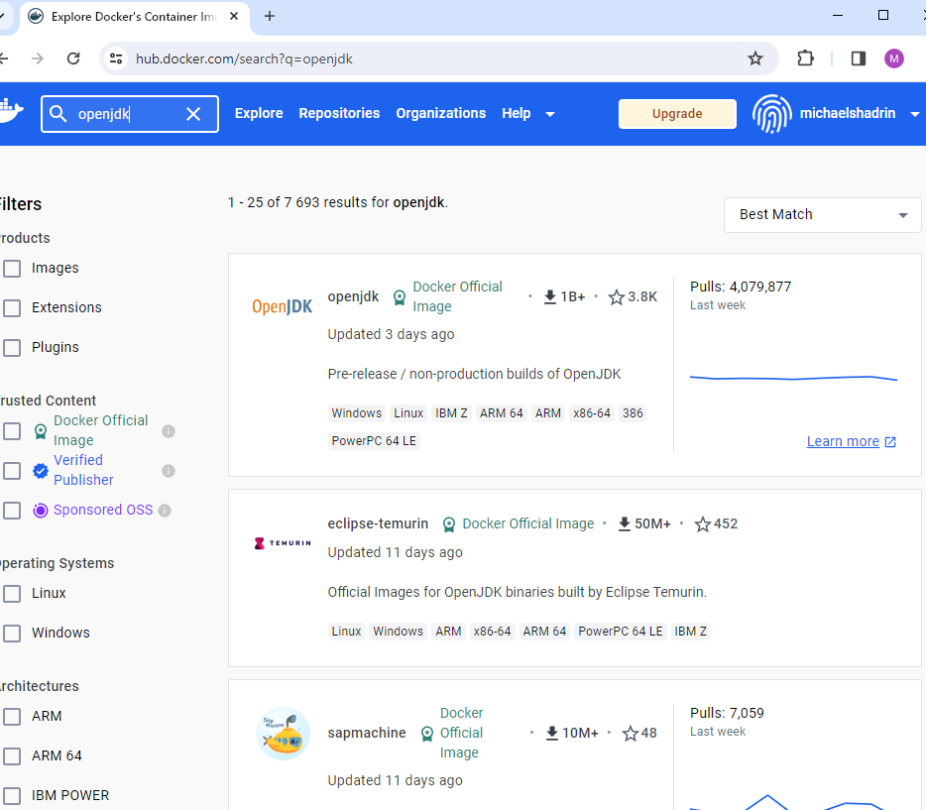Open Repositories in the navbar
Image resolution: width=926 pixels, height=810 pixels.
click(339, 113)
